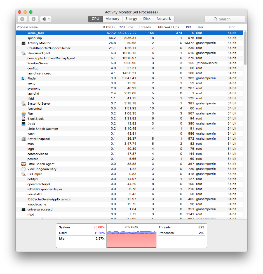Select the opendirectoryd process row
This screenshot has width=263, height=274.
point(130,184)
